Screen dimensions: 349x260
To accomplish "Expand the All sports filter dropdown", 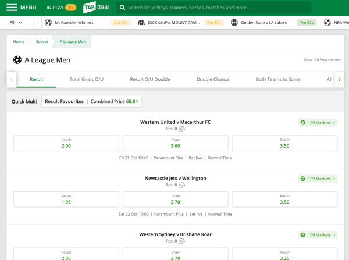I will (x=16, y=23).
